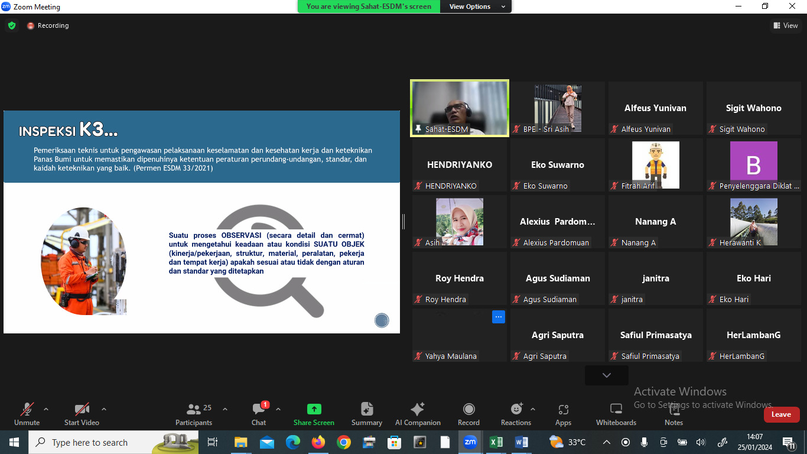Expand audio options chevron beside Unmute

point(46,409)
